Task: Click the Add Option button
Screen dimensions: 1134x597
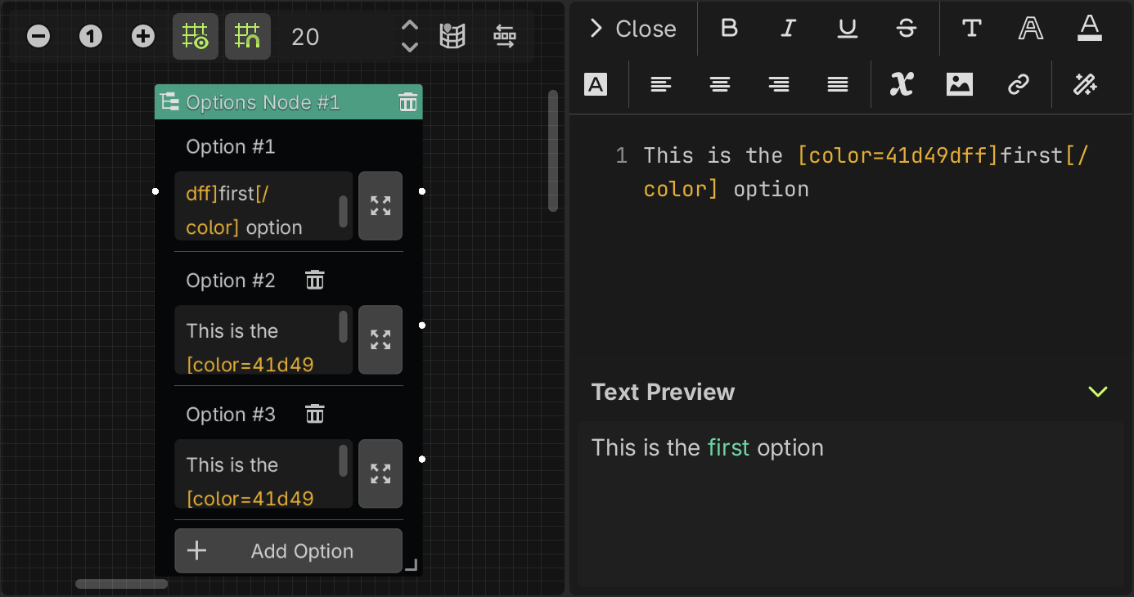Action: [288, 550]
